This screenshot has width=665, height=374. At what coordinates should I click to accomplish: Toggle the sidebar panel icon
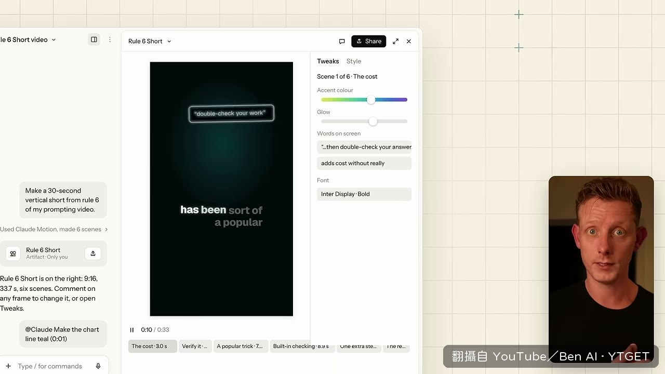pyautogui.click(x=94, y=39)
